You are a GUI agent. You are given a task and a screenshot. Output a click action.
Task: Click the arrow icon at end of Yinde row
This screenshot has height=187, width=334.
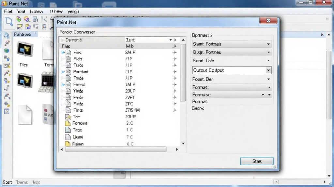click(x=175, y=91)
